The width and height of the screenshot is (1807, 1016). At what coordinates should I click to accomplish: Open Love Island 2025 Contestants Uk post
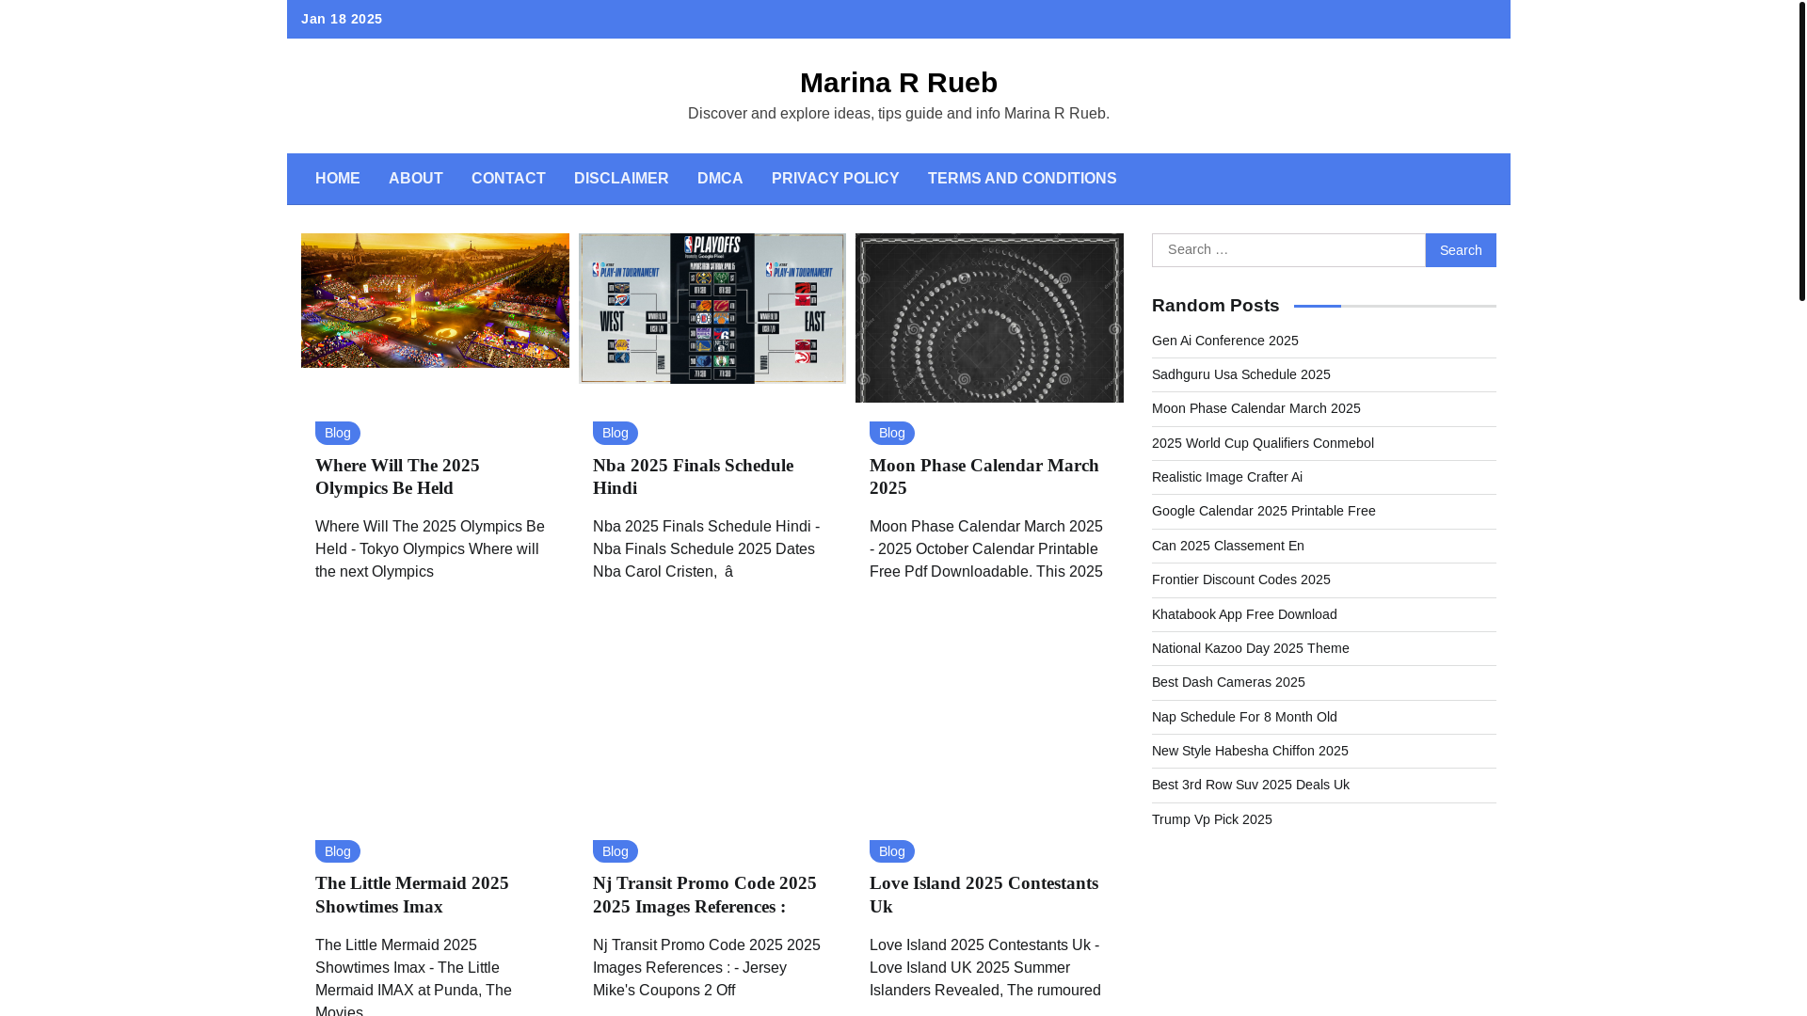click(x=983, y=895)
